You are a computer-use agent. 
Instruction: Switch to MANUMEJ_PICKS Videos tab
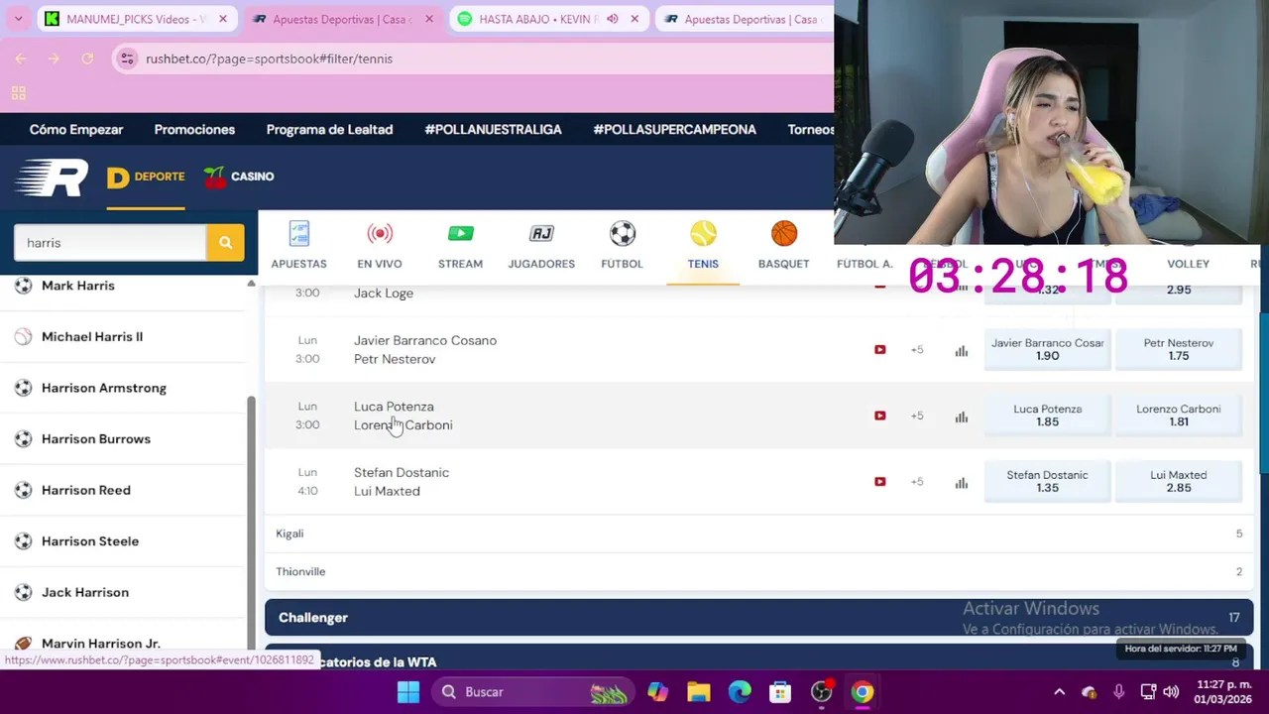[137, 19]
